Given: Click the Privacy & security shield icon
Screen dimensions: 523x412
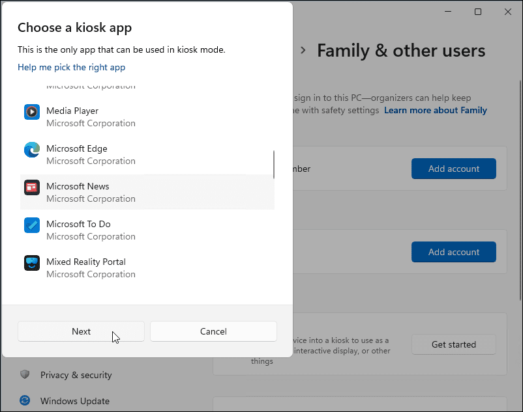Looking at the screenshot, I should pos(24,375).
